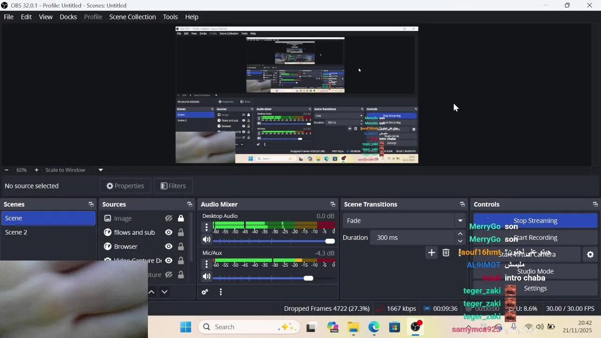Click Stop Streaming button
Viewport: 601px width, 338px height.
click(x=535, y=221)
